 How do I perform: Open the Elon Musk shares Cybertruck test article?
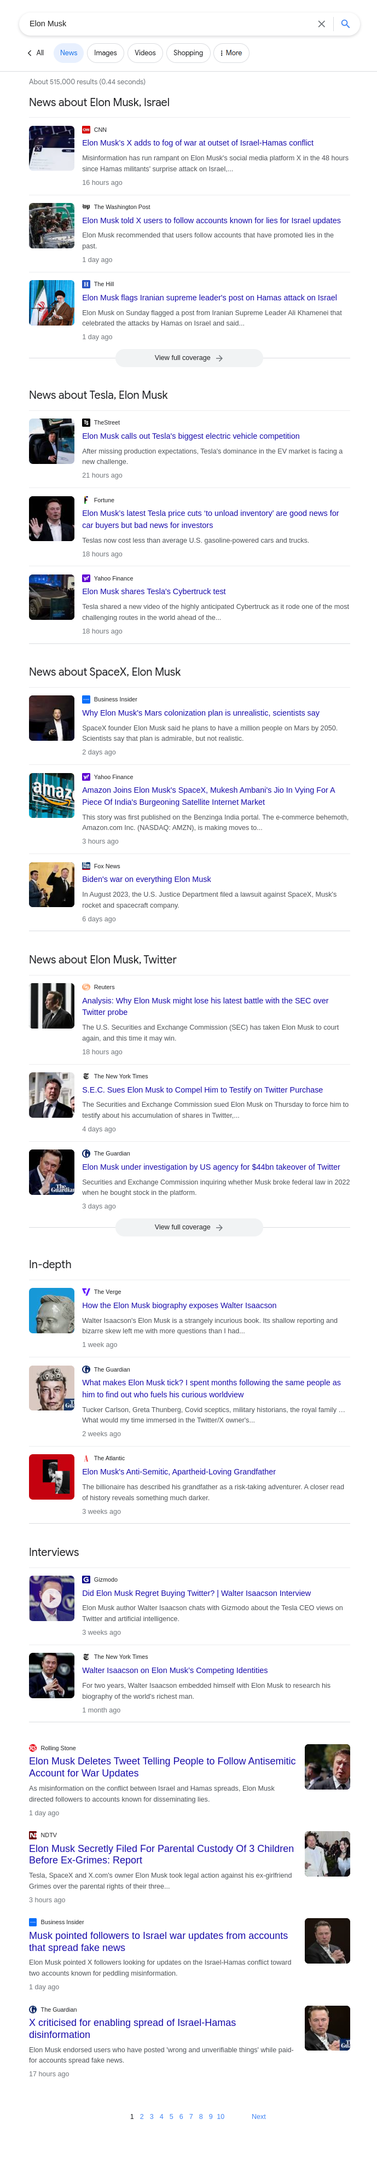click(x=152, y=591)
